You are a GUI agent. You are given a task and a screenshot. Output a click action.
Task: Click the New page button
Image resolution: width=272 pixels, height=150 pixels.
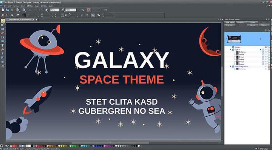tap(230, 22)
